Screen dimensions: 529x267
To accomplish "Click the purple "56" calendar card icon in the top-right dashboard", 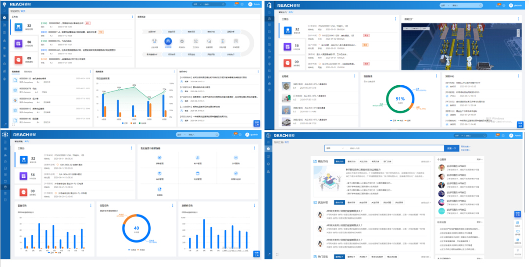I will click(287, 47).
